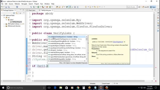Open the Run configurations dropdown arrow
160x90 pixels.
[40, 7]
